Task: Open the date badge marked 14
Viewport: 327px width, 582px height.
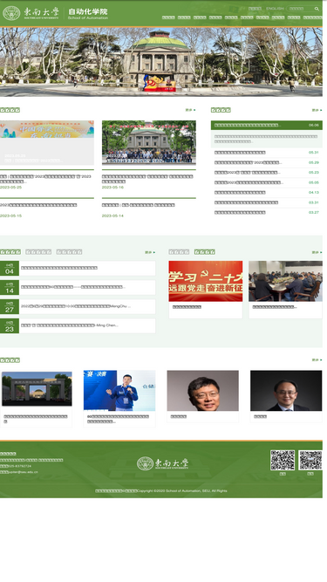Action: pos(10,288)
